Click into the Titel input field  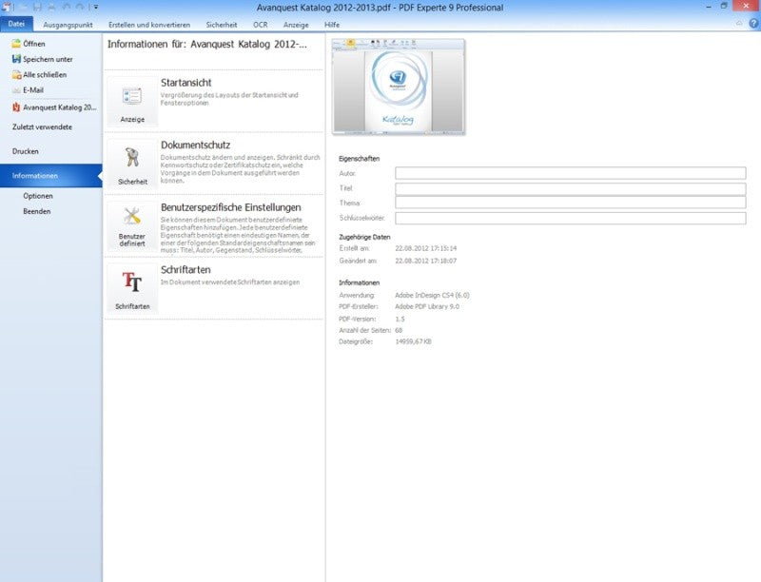coord(570,188)
